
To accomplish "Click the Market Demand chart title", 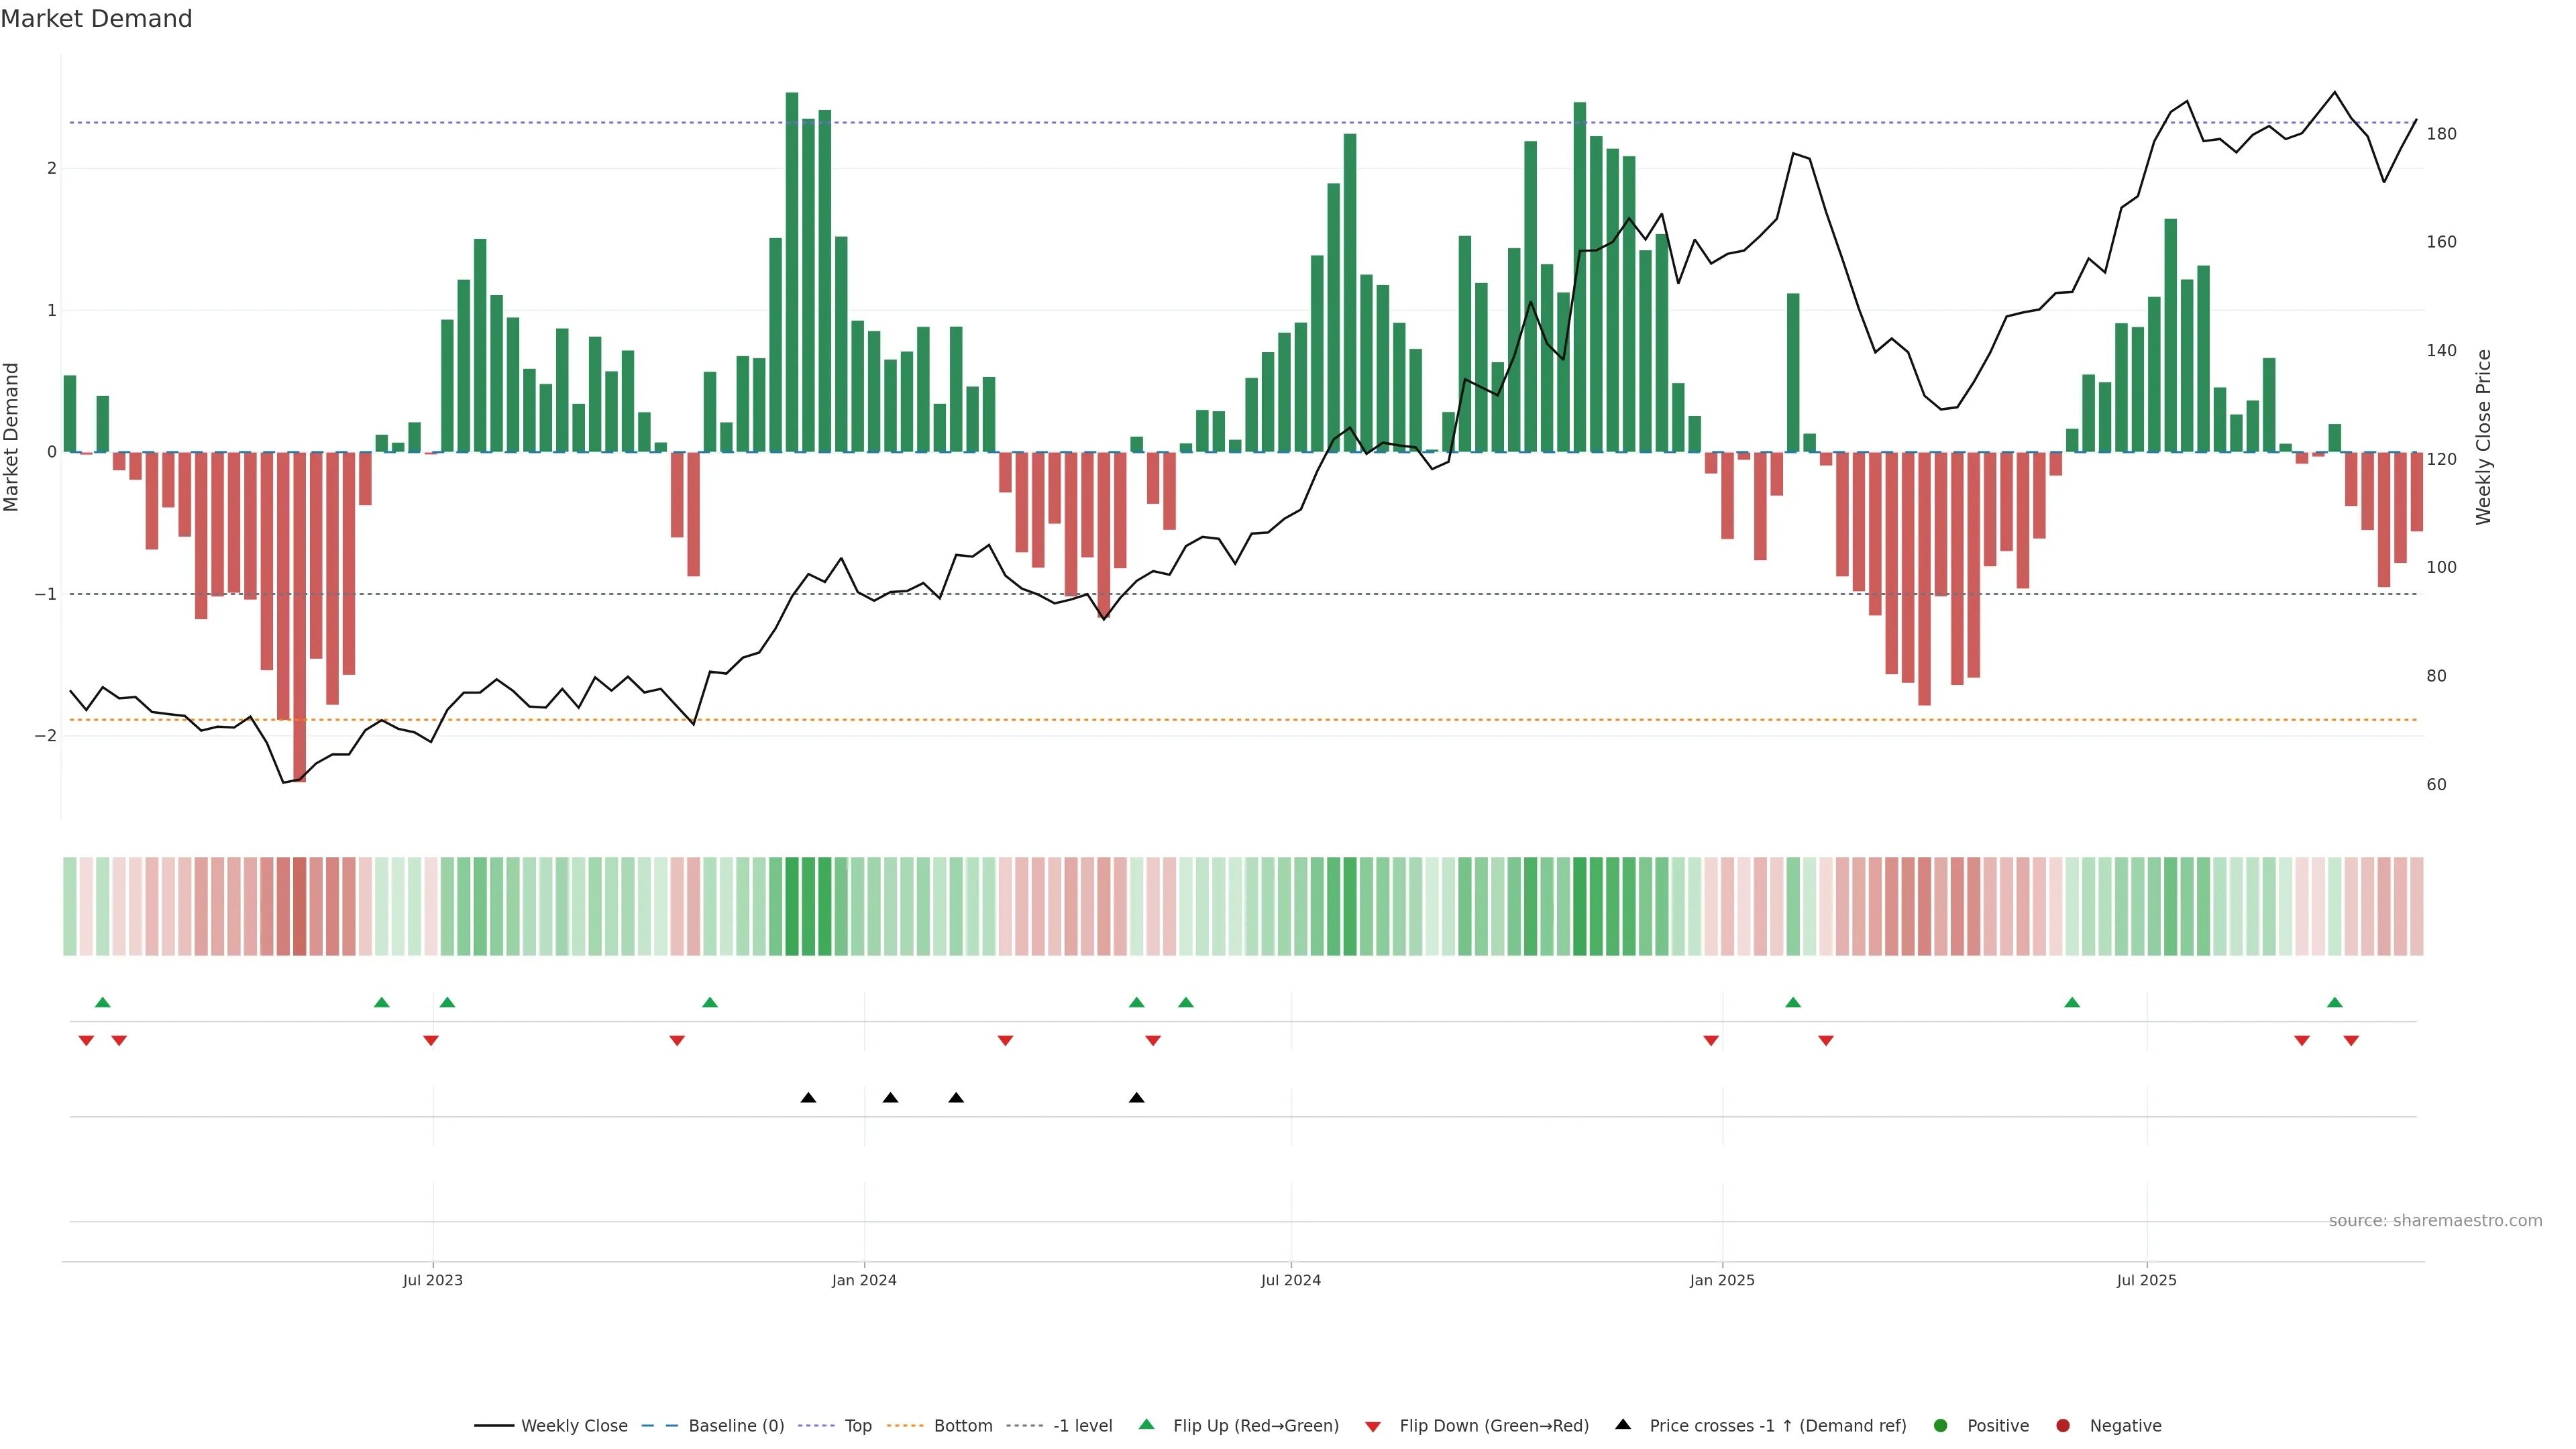I will pos(96,19).
